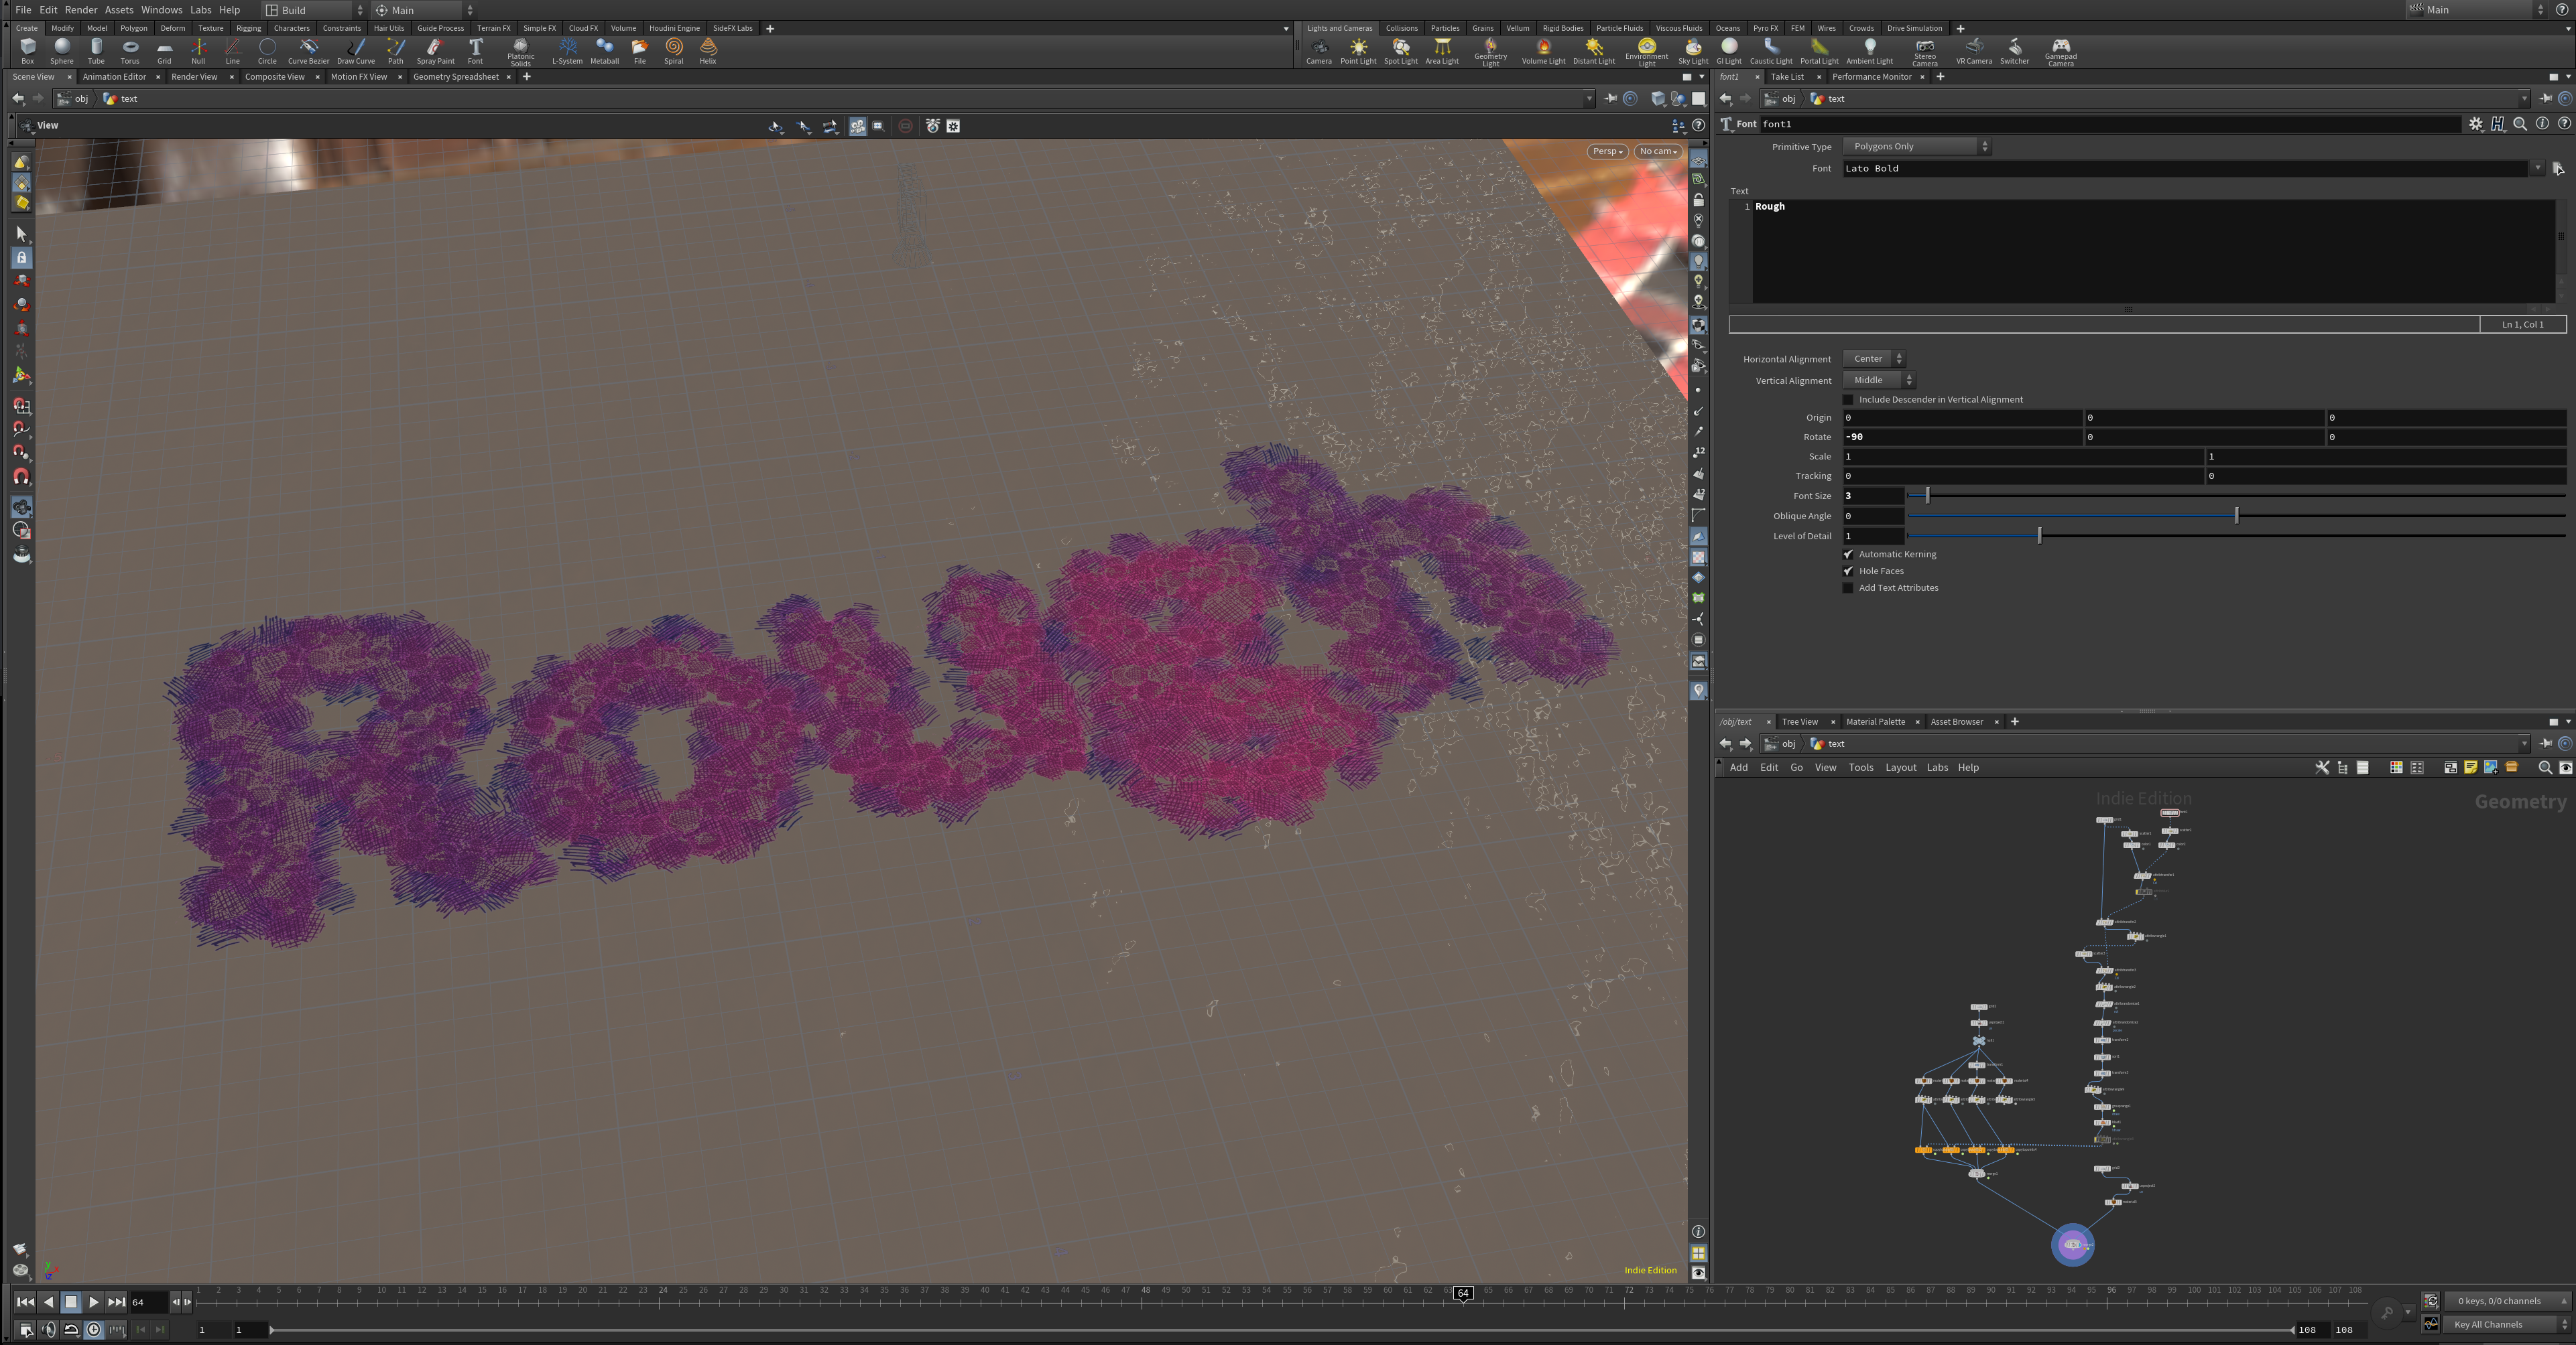This screenshot has width=2576, height=1345.
Task: Open the Labs menu in network editor
Action: [1937, 768]
